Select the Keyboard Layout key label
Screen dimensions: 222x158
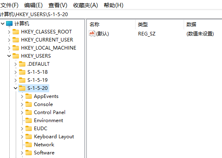54,137
